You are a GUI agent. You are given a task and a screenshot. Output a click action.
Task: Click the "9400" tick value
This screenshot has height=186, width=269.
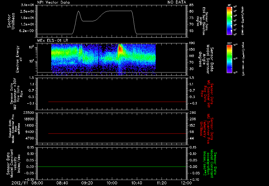pyautogui.click(x=30, y=132)
